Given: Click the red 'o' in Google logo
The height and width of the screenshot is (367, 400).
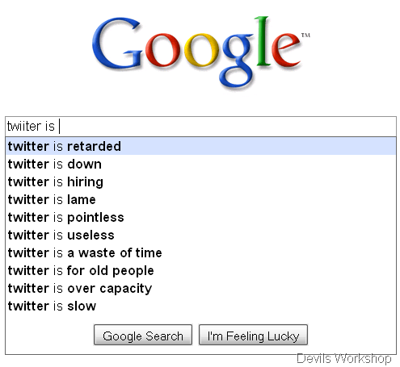Looking at the screenshot, I should tap(162, 50).
